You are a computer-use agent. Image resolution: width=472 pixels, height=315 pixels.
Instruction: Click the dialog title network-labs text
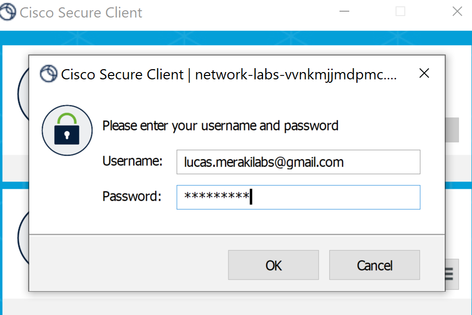296,74
